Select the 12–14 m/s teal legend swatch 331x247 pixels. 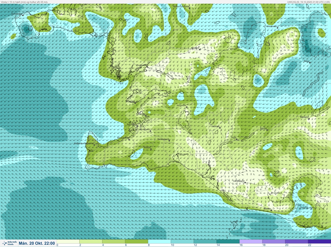coord(205,242)
